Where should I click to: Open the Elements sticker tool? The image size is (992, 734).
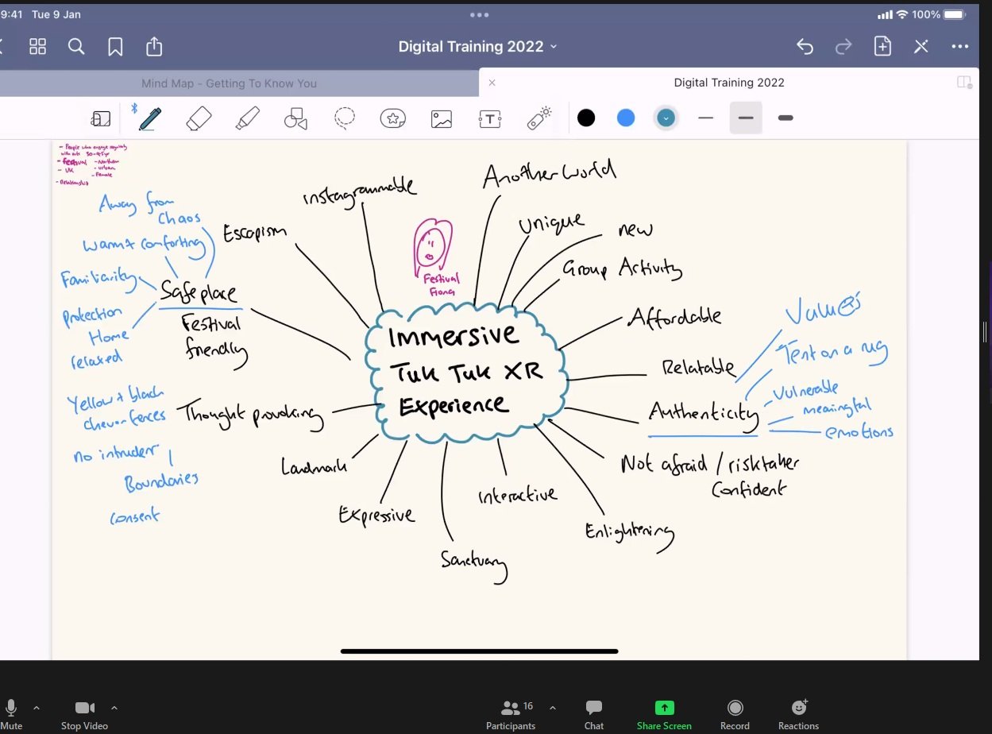pyautogui.click(x=393, y=119)
